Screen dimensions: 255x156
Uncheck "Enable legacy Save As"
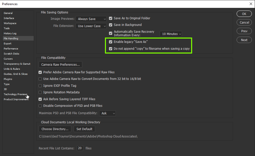[x=111, y=42]
